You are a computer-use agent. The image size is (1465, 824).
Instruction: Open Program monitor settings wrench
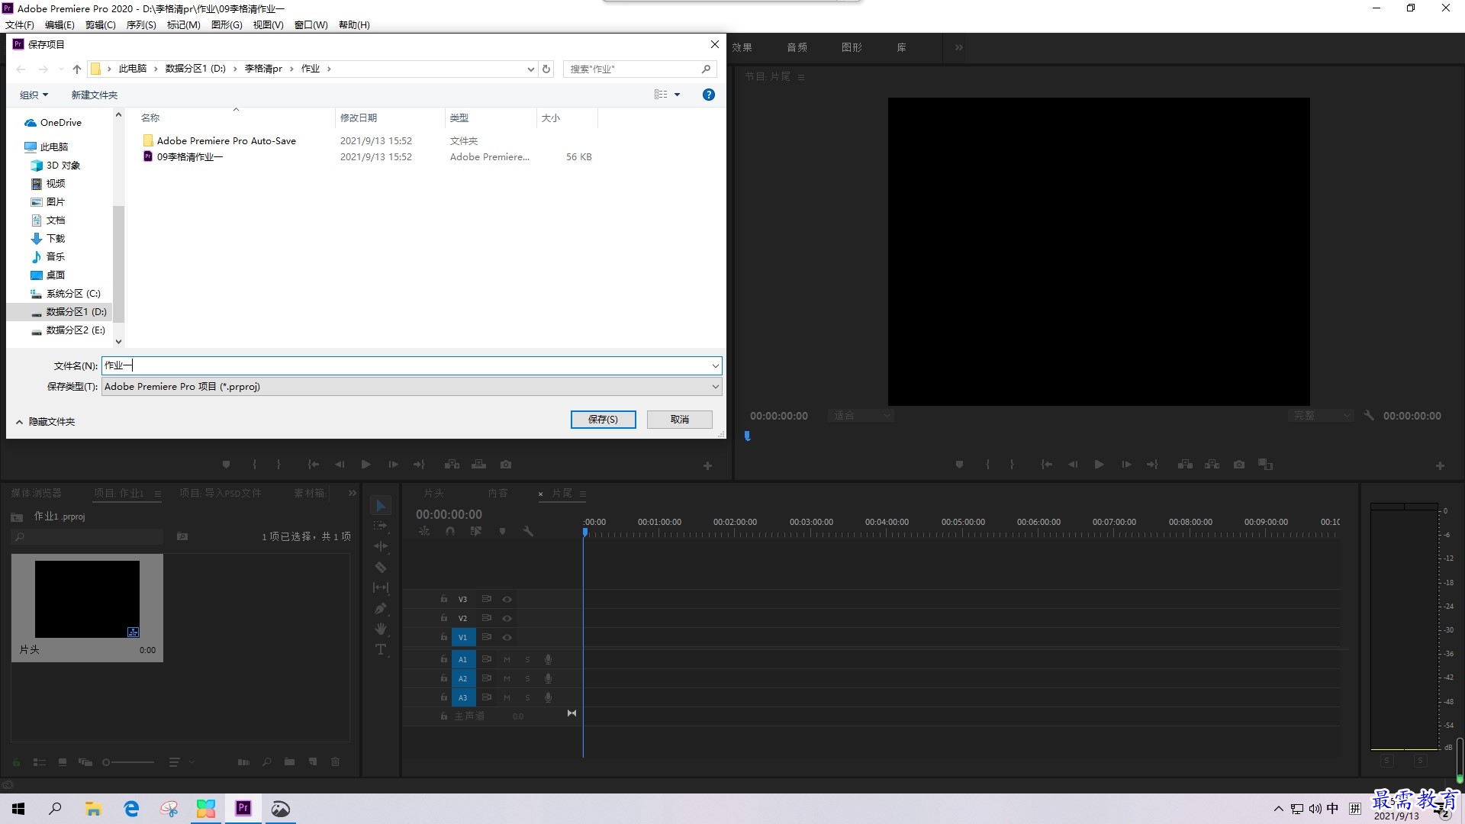(x=1369, y=416)
